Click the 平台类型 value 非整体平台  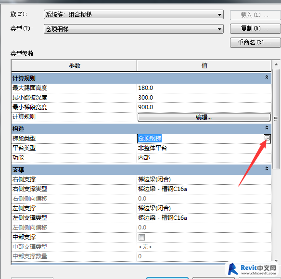(204, 148)
